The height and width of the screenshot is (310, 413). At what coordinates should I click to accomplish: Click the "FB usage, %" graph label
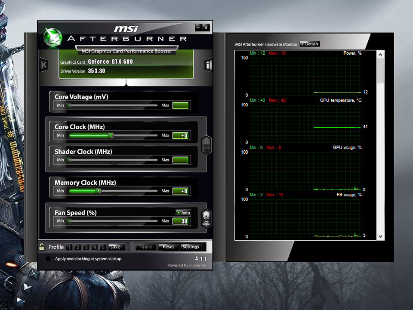pos(349,195)
